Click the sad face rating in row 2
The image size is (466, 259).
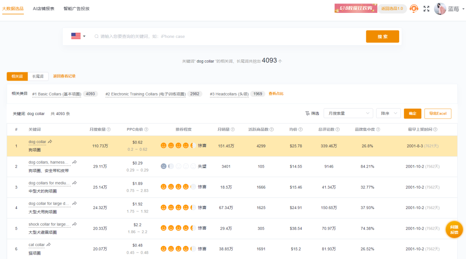[x=164, y=166]
